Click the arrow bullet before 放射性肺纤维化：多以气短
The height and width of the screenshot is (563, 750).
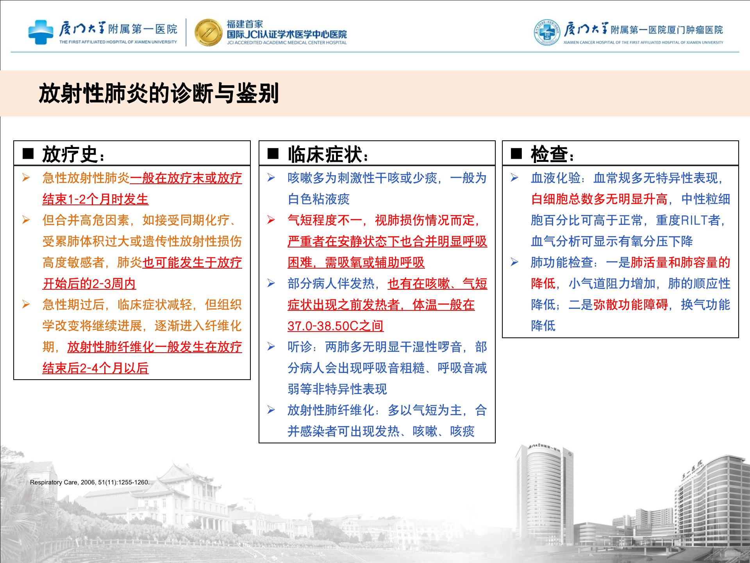[271, 410]
